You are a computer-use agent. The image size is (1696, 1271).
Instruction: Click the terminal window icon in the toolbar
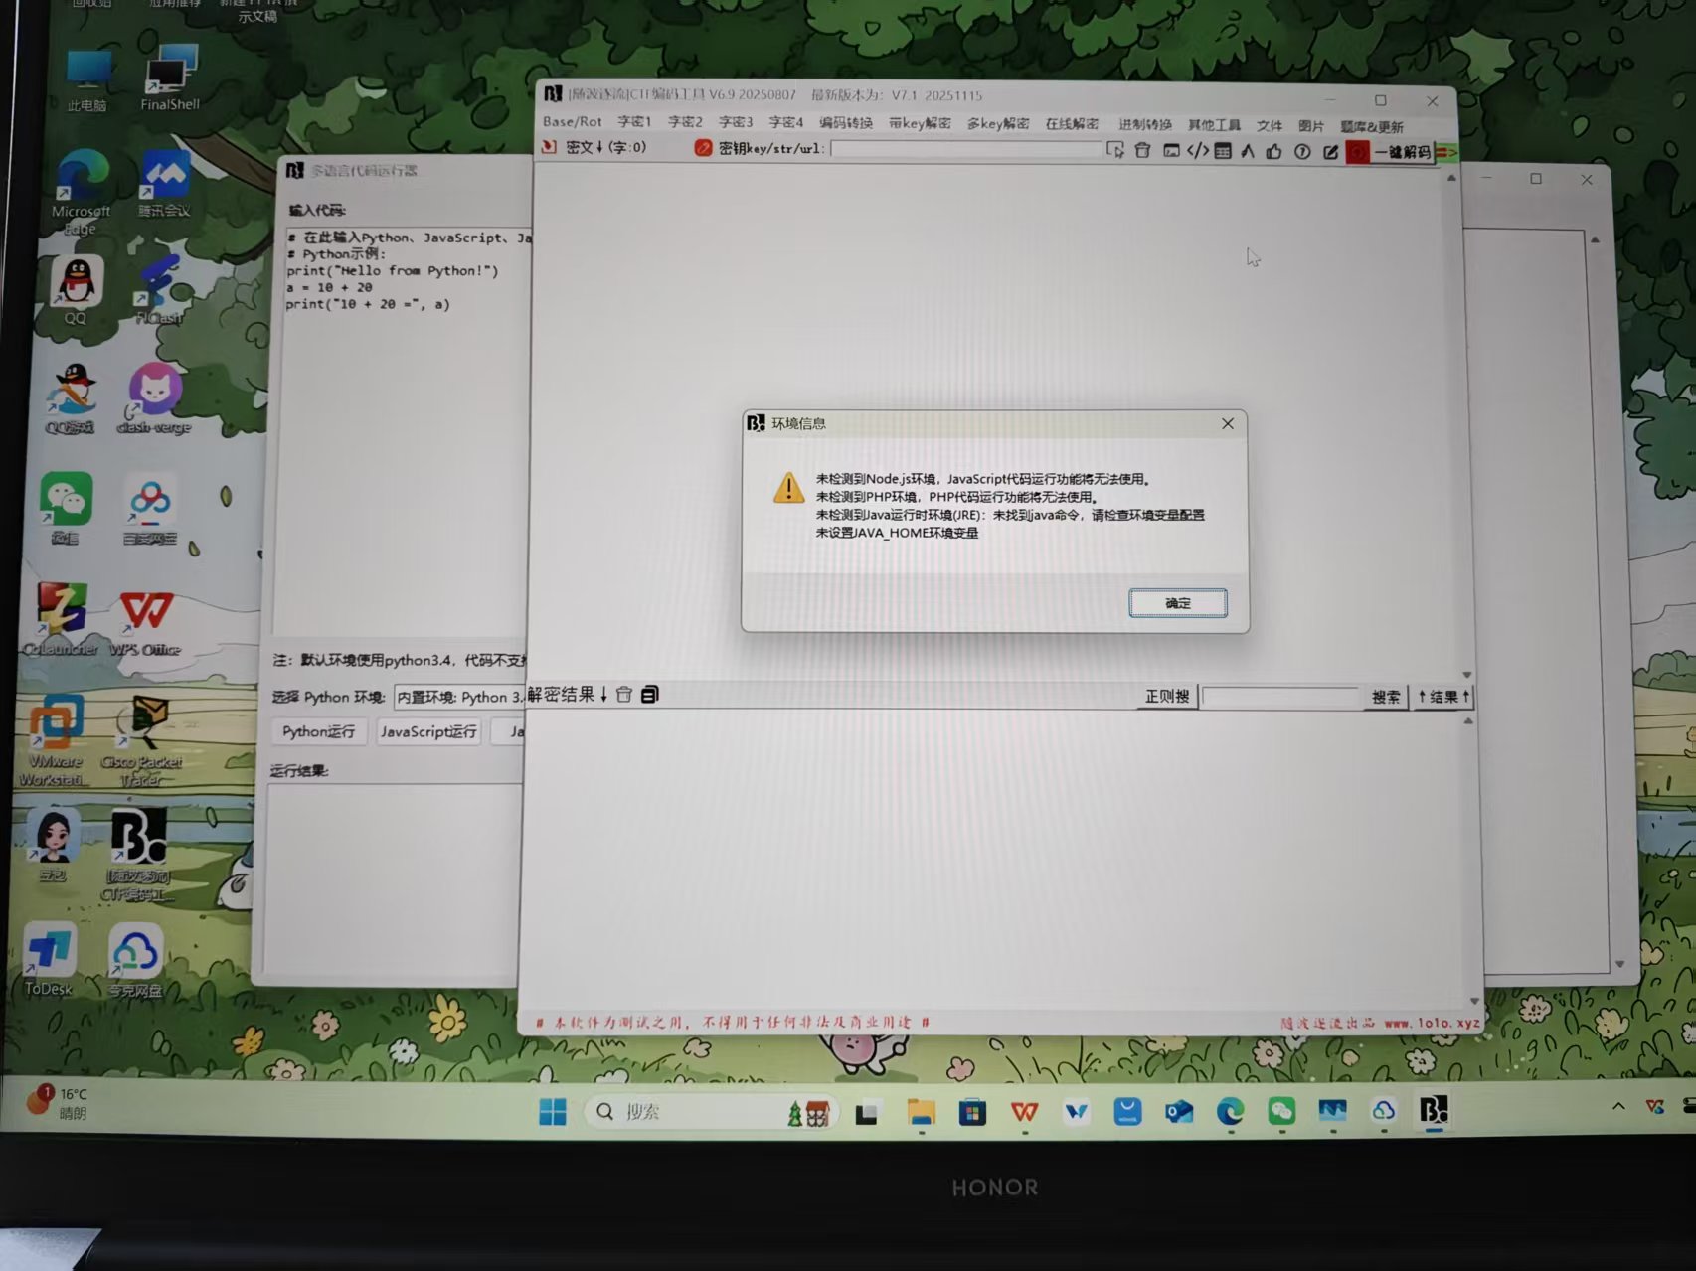(x=1171, y=151)
